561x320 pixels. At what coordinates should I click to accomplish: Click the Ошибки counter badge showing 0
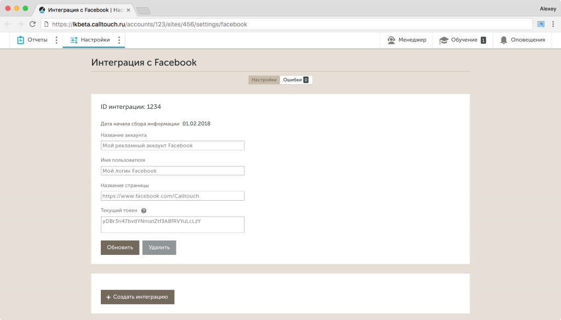pyautogui.click(x=306, y=80)
